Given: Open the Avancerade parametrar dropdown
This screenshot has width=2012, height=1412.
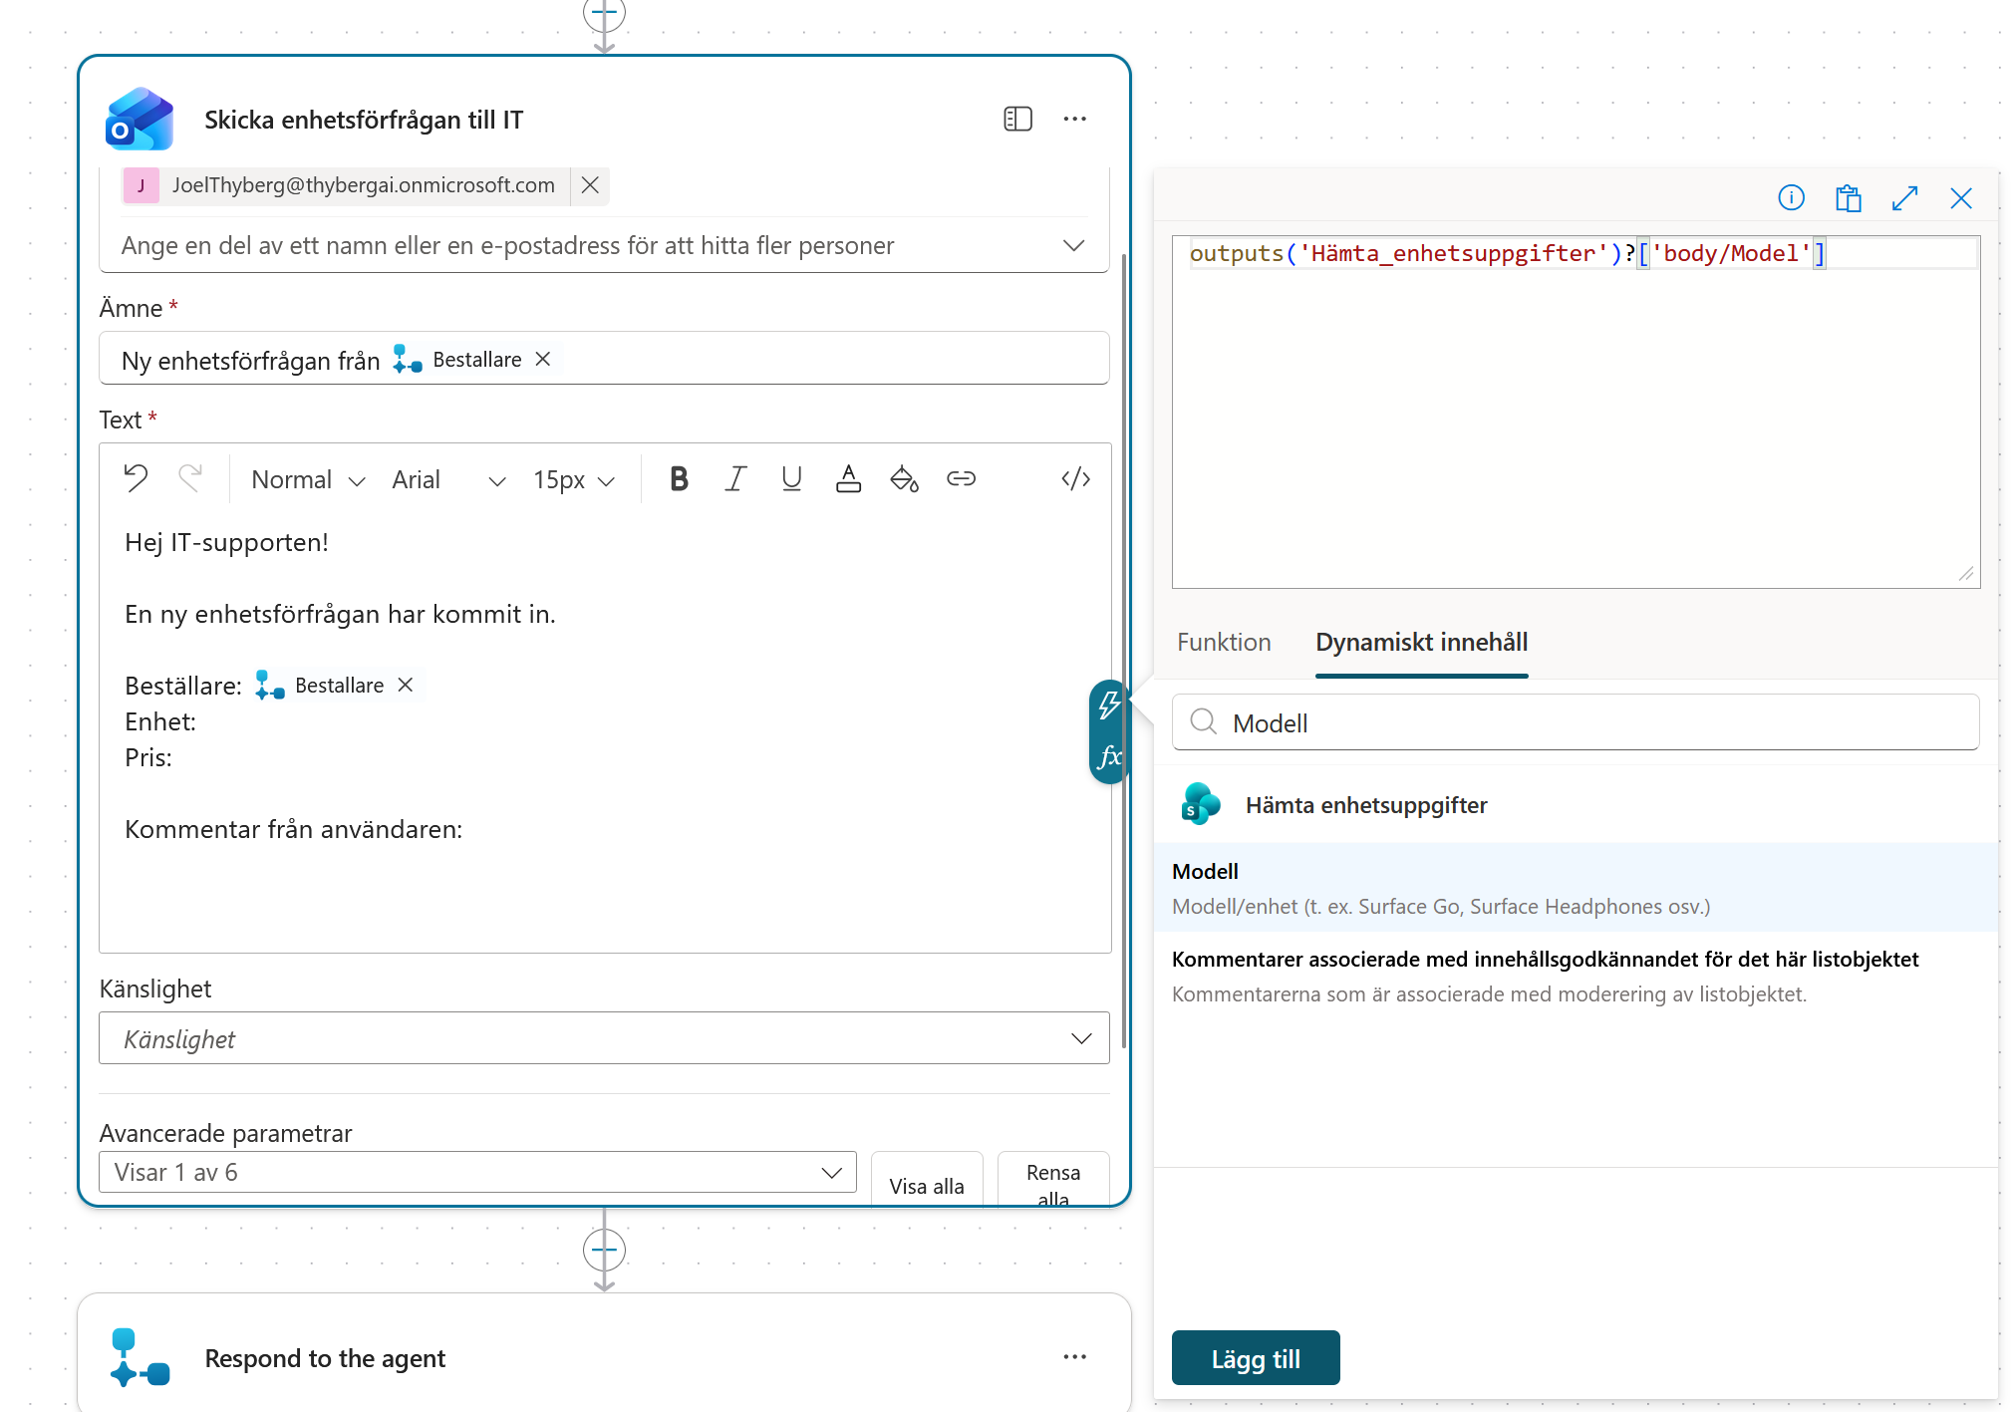Looking at the screenshot, I should click(477, 1173).
